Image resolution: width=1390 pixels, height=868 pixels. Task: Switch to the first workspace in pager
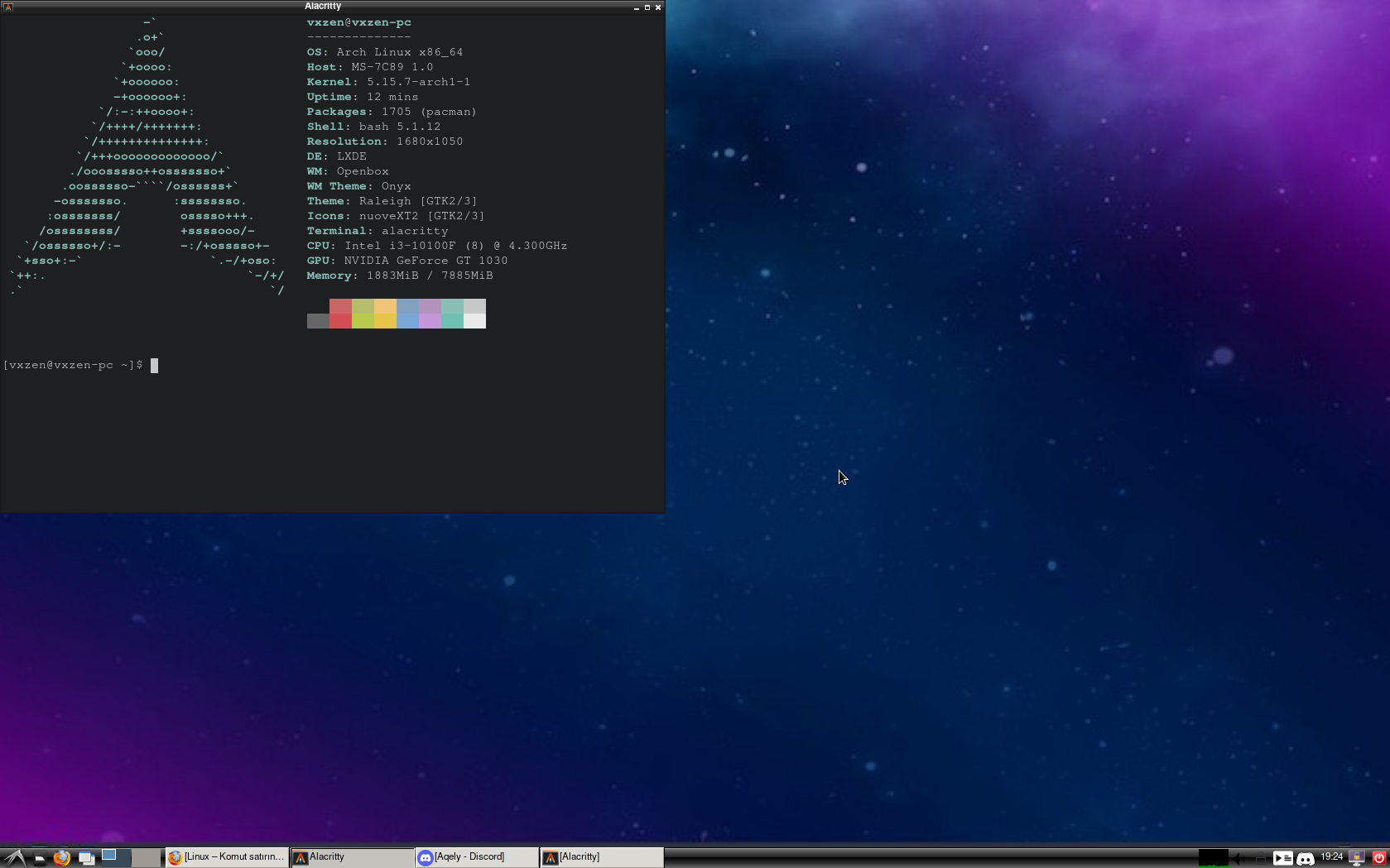coord(116,857)
